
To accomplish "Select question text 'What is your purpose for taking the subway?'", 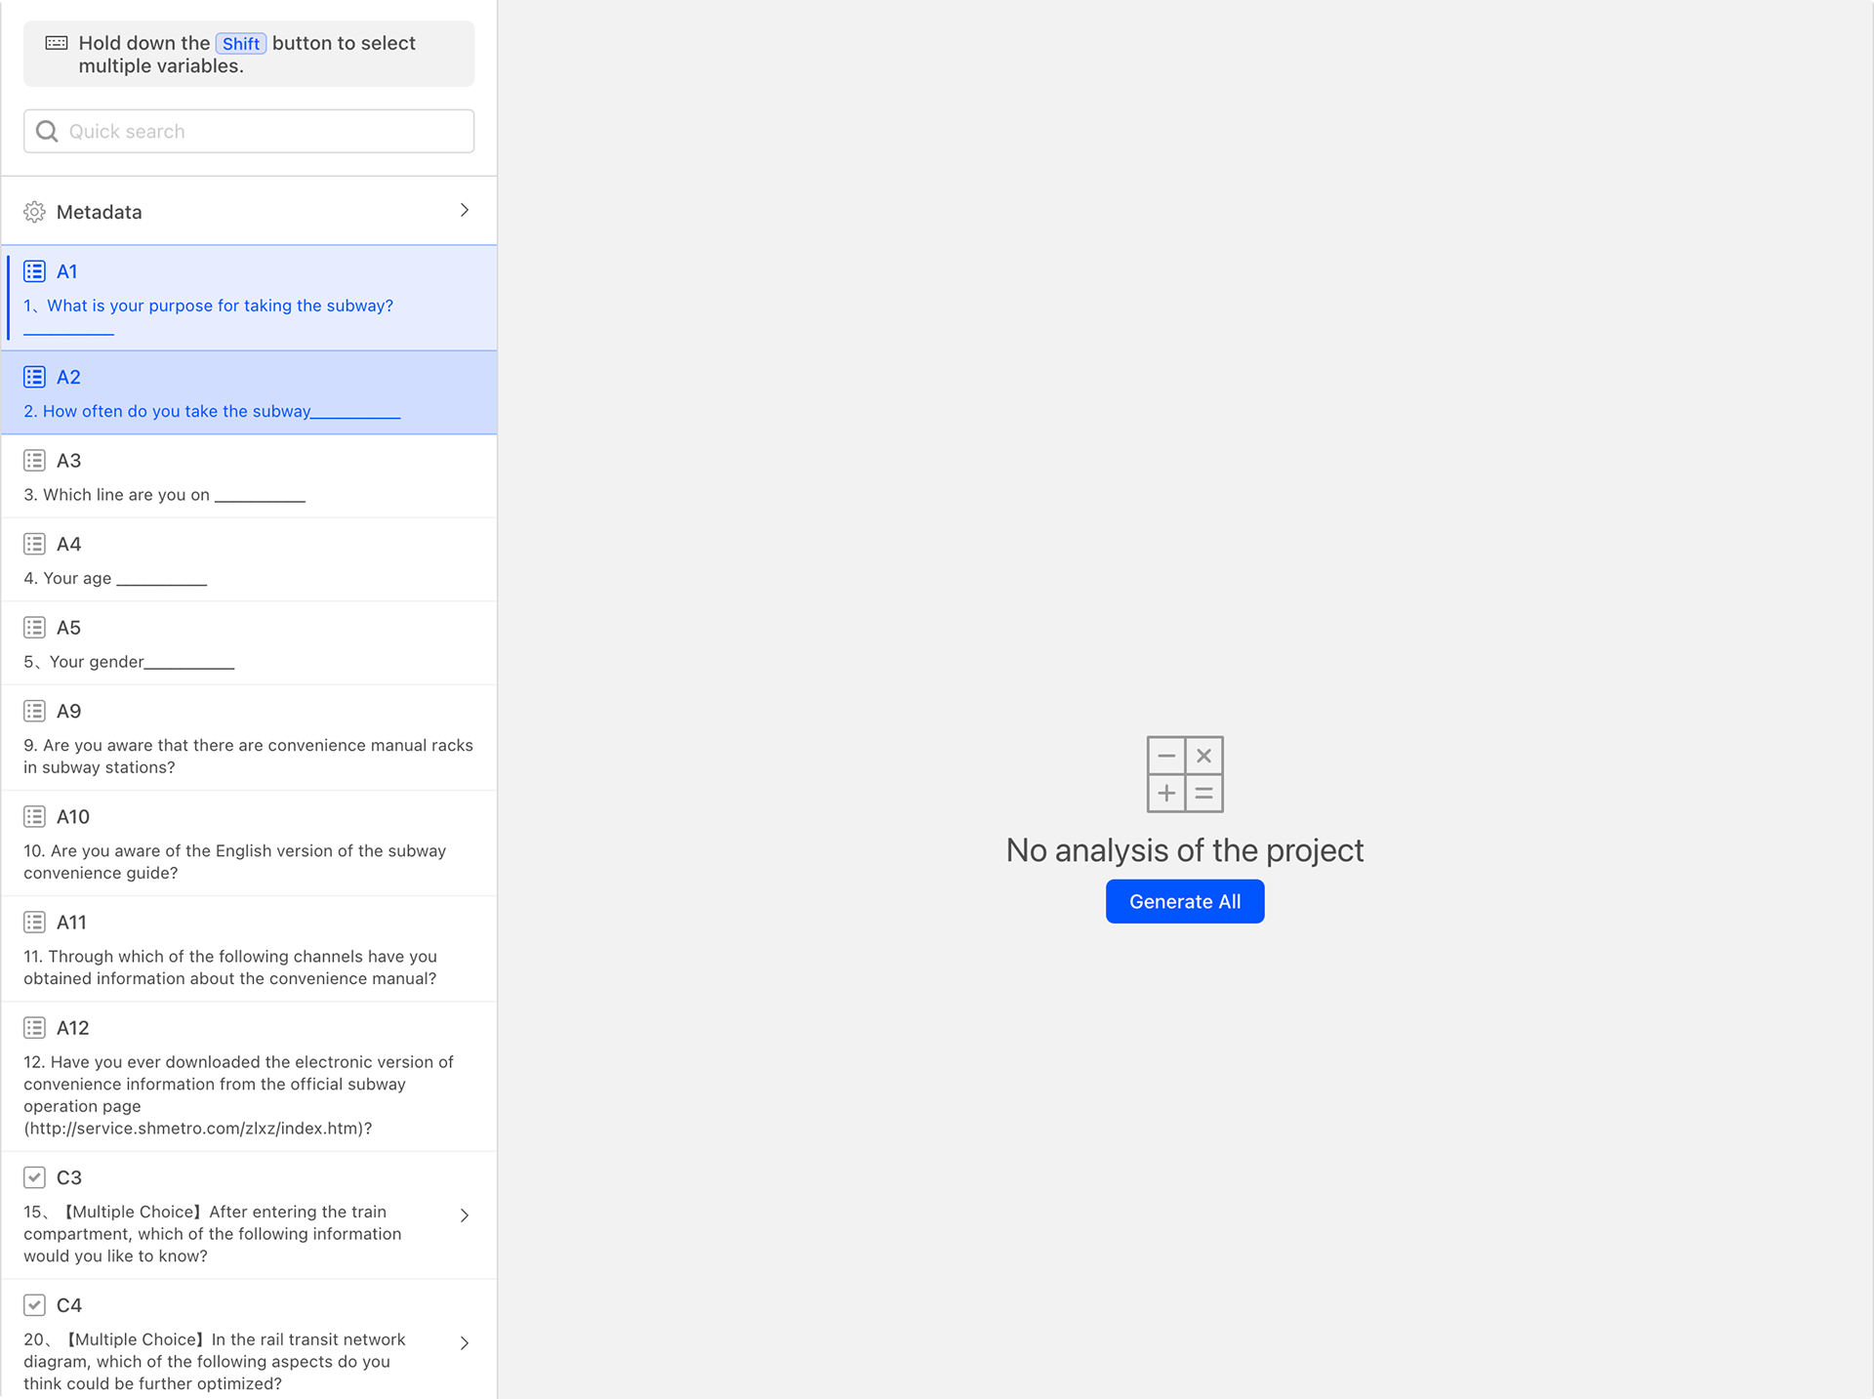I will pos(221,306).
